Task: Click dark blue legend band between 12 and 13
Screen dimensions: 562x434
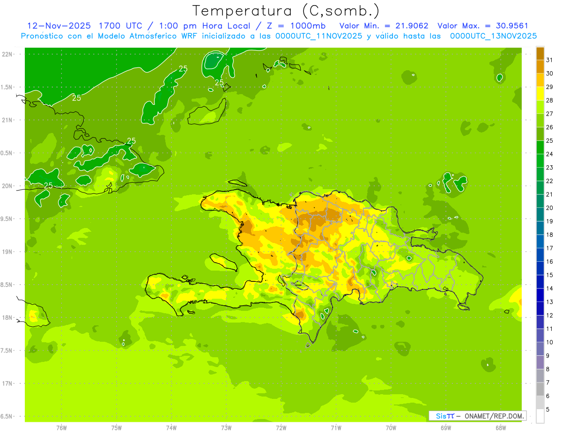Action: tap(540, 309)
